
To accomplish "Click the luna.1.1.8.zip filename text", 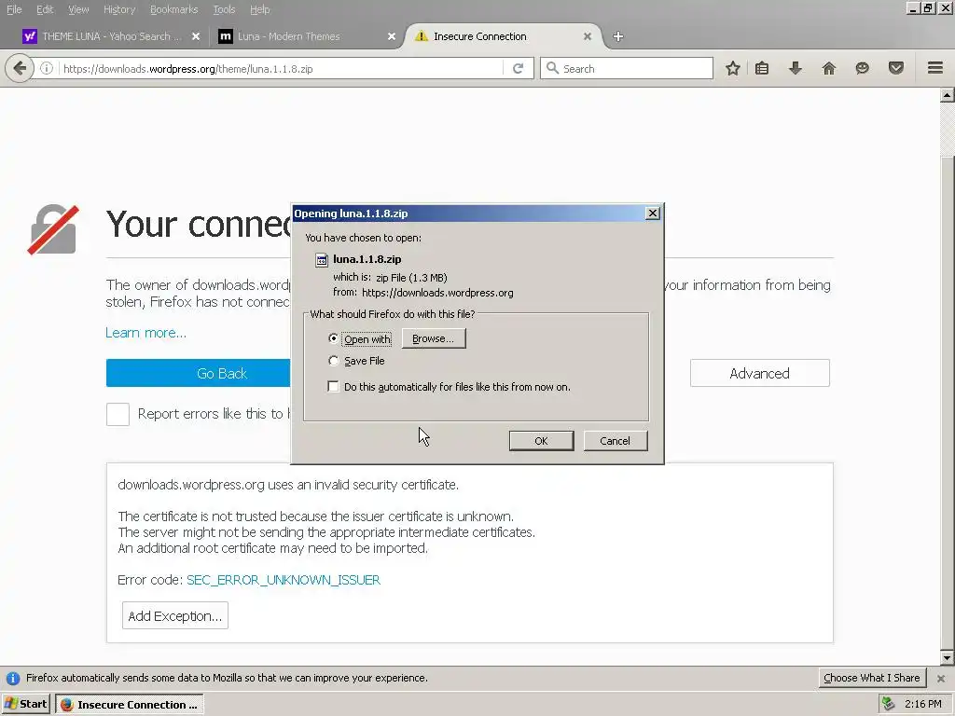I will click(367, 259).
